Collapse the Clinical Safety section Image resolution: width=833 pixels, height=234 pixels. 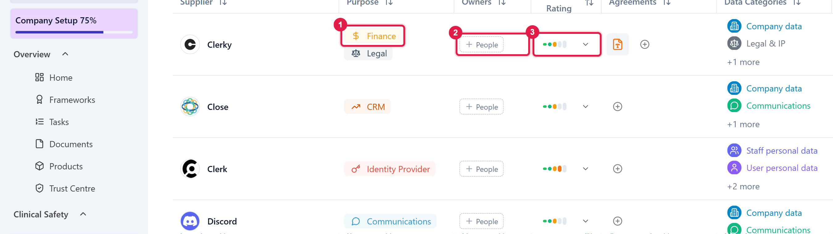point(83,214)
